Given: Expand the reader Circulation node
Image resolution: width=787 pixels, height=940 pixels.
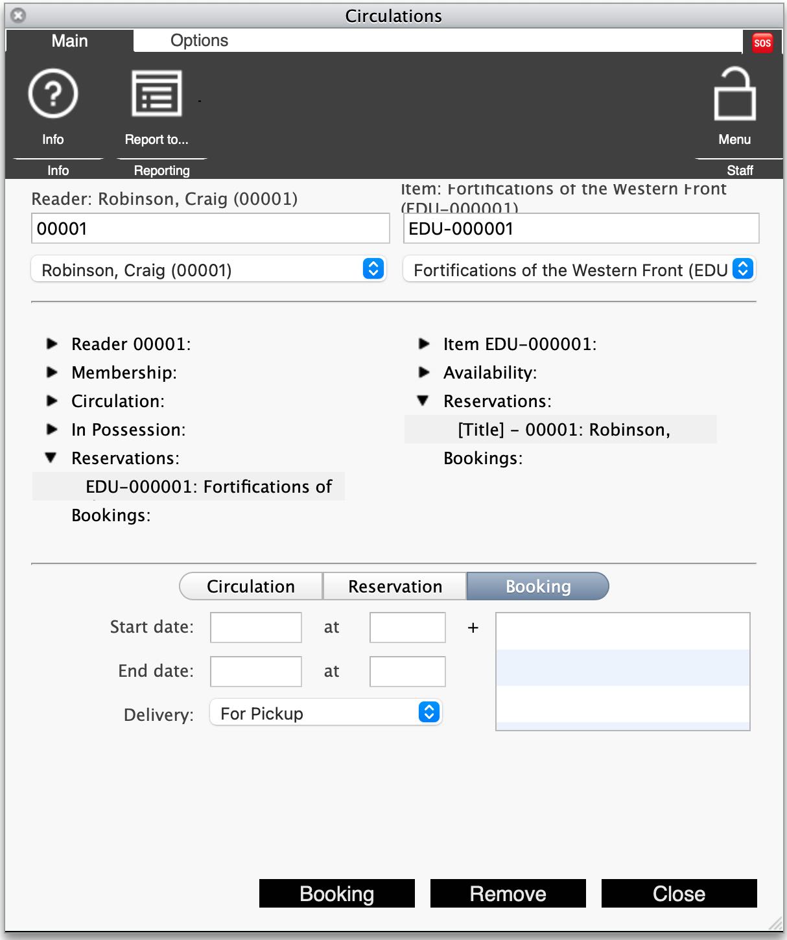Looking at the screenshot, I should click(53, 401).
